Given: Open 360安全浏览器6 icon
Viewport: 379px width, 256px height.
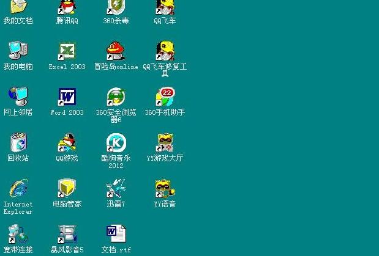Looking at the screenshot, I should [116, 97].
